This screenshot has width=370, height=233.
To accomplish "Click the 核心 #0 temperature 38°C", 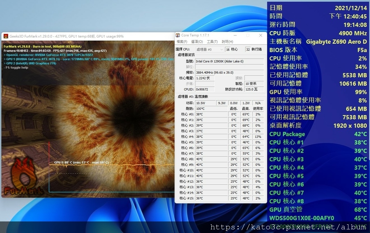I will tap(211, 115).
